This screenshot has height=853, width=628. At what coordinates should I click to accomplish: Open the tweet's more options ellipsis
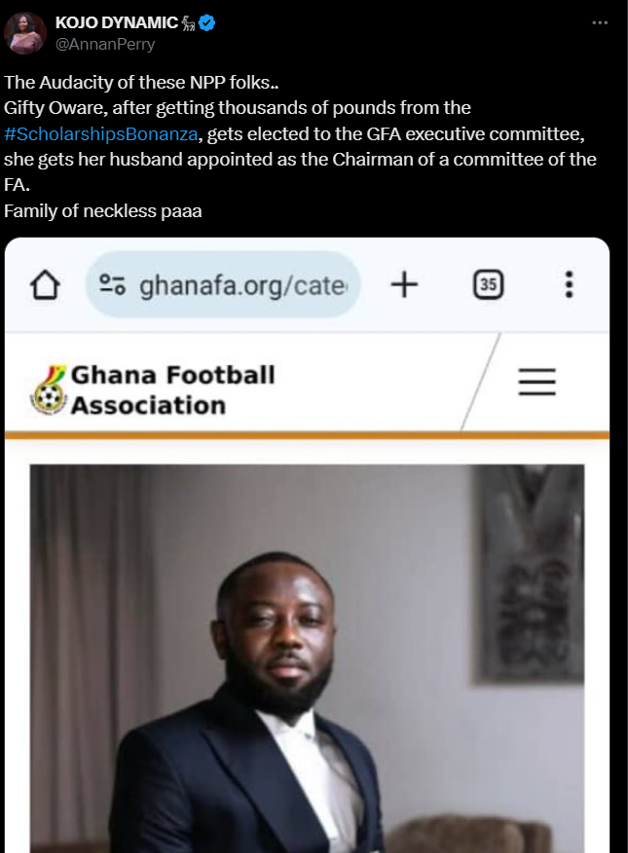[601, 23]
